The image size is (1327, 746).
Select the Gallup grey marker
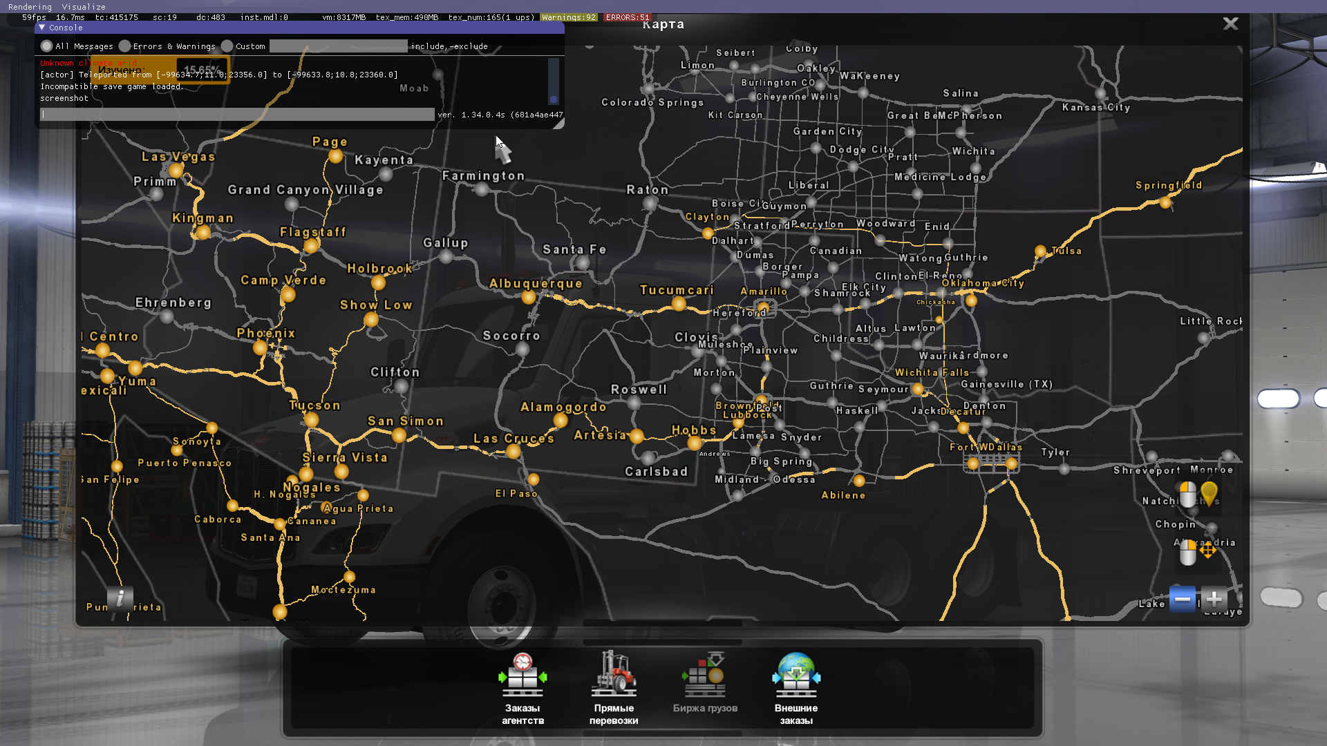coord(446,257)
